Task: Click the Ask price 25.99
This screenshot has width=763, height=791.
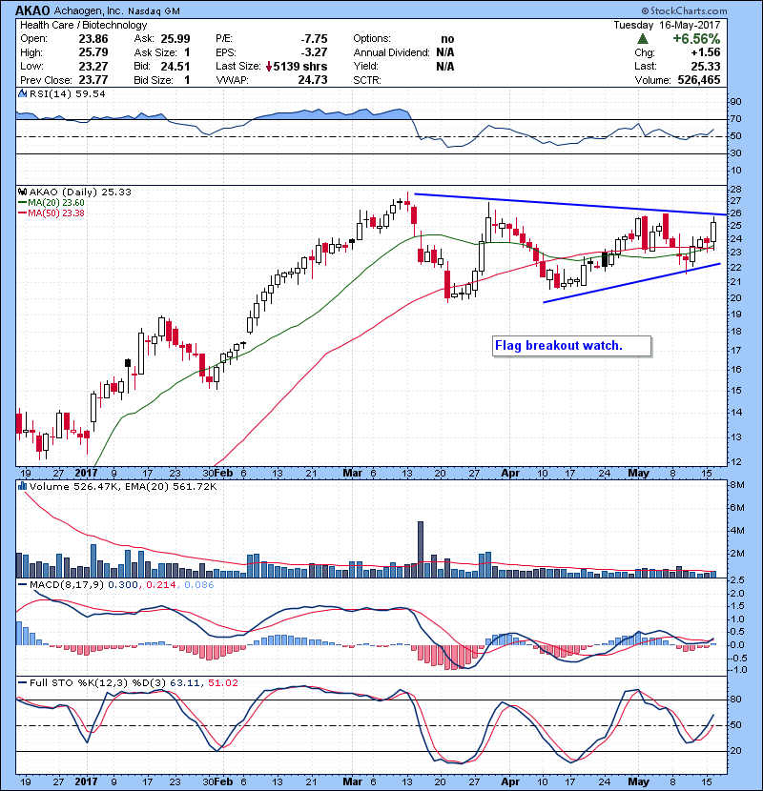Action: pos(175,39)
